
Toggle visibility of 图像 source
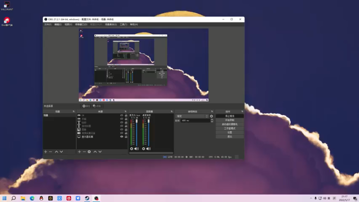coord(122,129)
